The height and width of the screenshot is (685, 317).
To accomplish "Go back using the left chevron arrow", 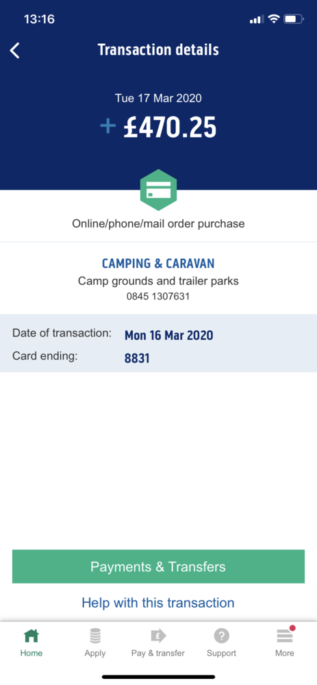I will (15, 51).
